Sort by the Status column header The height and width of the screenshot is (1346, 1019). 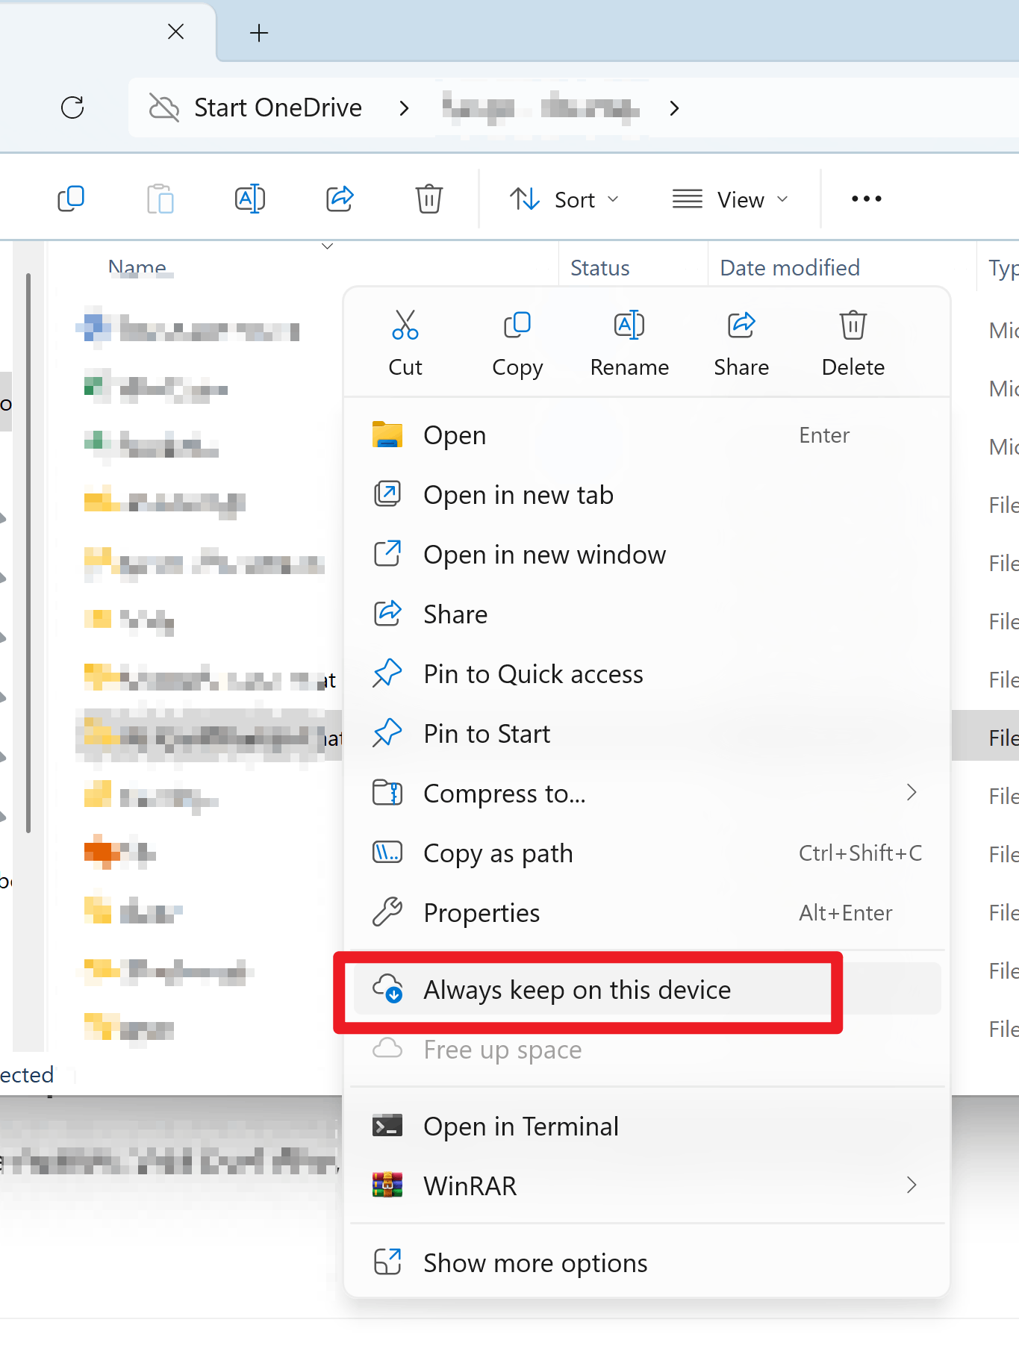[600, 267]
